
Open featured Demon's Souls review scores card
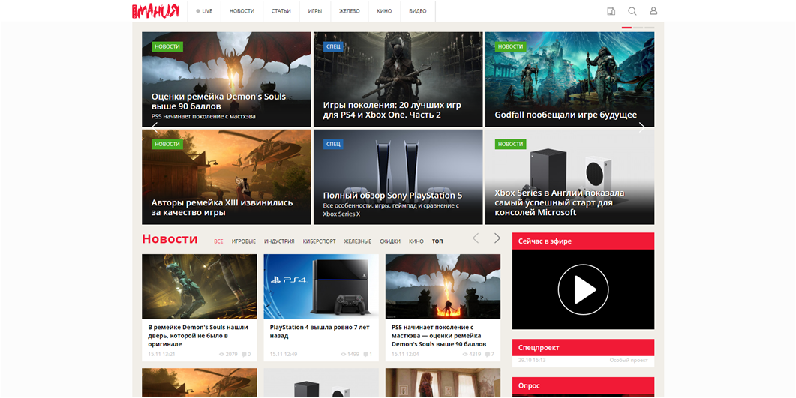point(227,79)
